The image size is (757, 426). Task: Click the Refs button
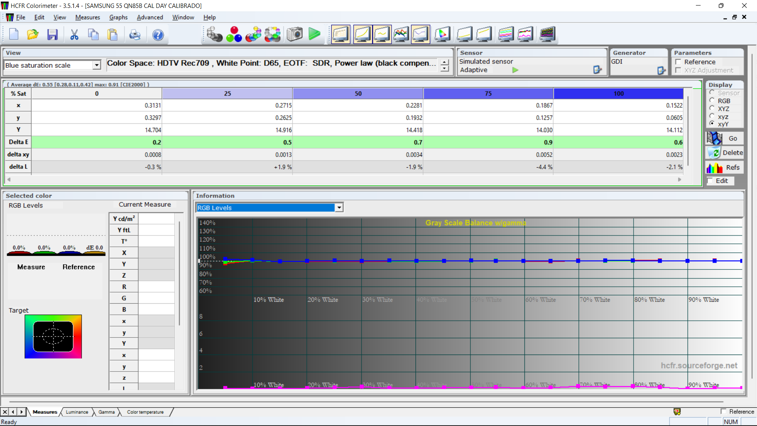coord(725,167)
